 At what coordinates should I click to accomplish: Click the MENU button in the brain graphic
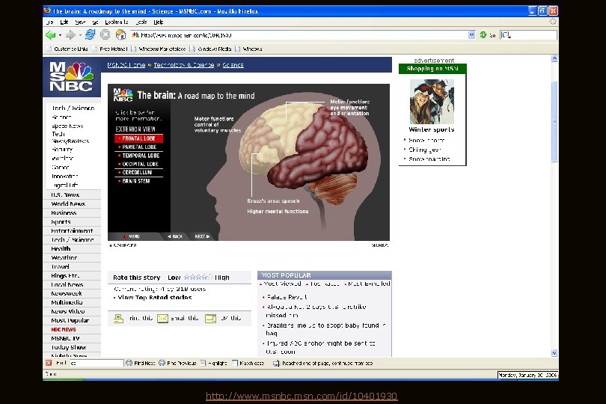(x=132, y=236)
